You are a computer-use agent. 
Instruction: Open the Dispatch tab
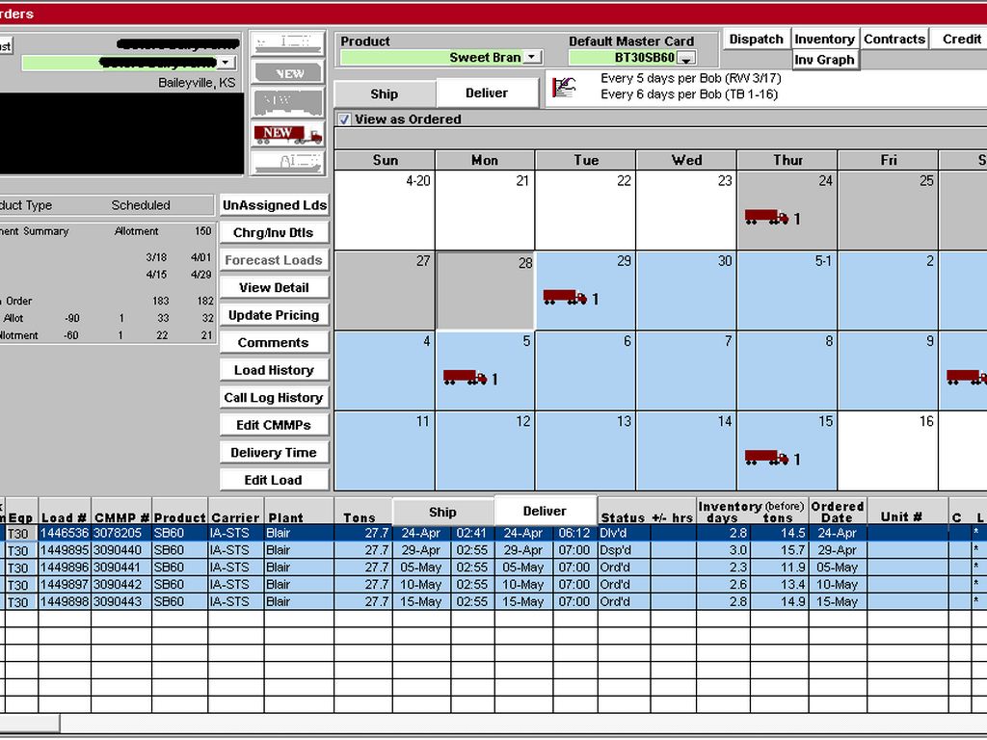click(x=756, y=39)
